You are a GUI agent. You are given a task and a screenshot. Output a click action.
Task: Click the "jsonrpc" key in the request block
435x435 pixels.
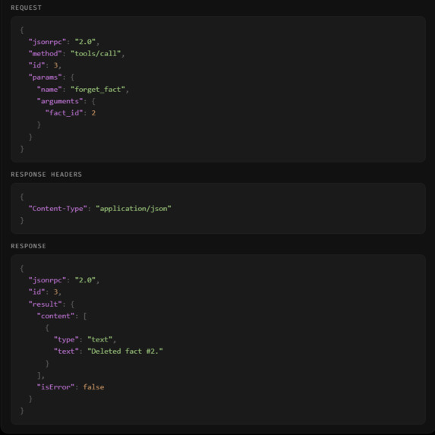tap(47, 42)
